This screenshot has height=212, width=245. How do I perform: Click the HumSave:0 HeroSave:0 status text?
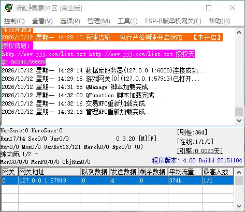click(x=32, y=130)
